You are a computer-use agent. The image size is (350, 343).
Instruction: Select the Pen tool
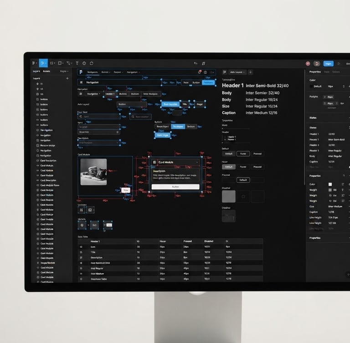(68, 63)
